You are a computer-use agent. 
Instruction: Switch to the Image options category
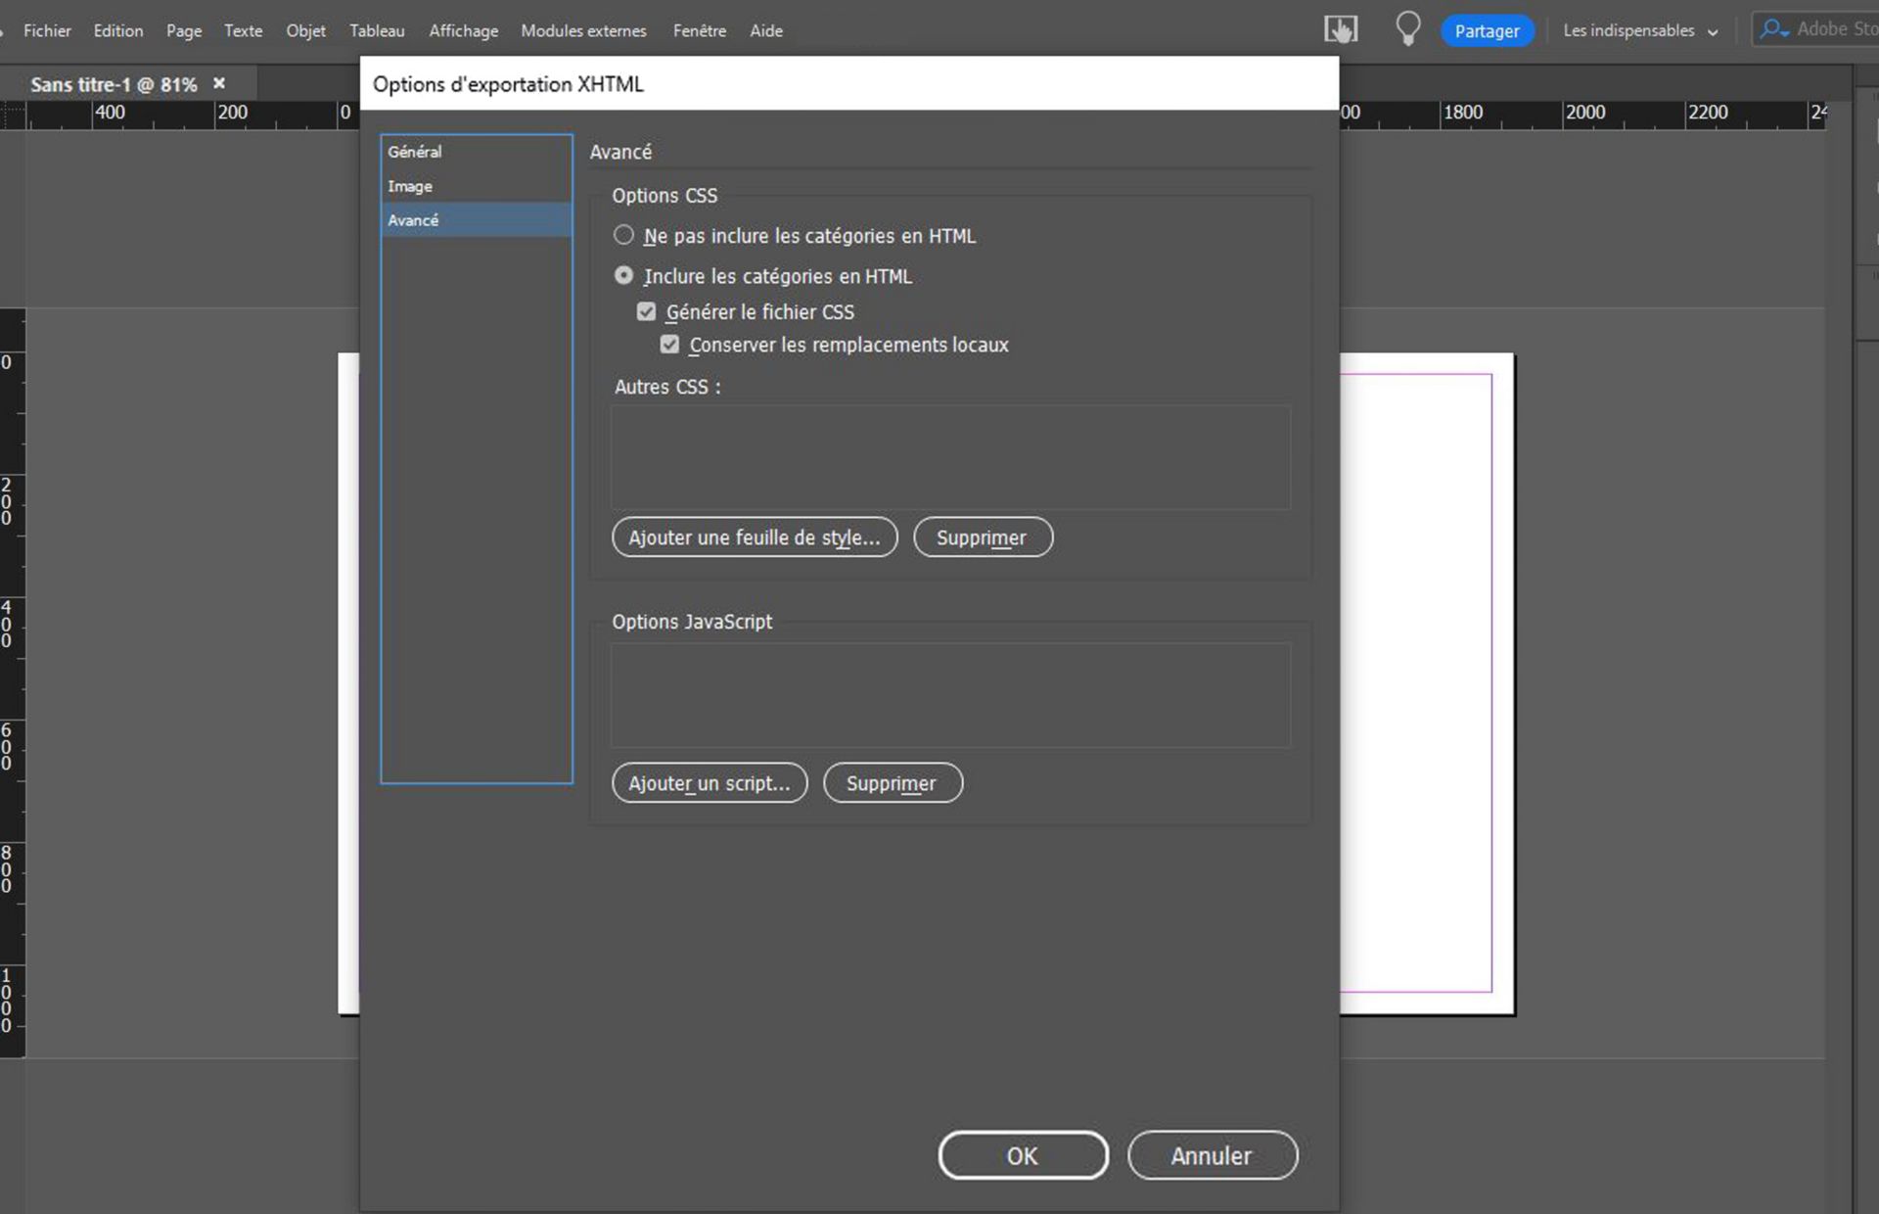[410, 186]
